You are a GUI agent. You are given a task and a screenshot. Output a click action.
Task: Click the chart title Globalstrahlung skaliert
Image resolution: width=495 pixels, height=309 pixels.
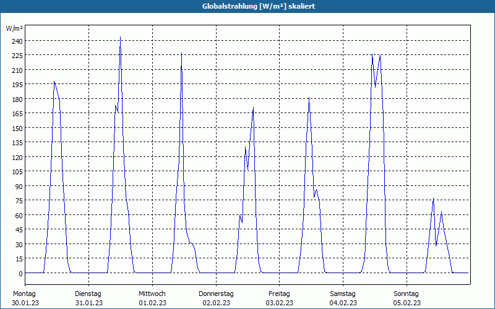click(259, 6)
